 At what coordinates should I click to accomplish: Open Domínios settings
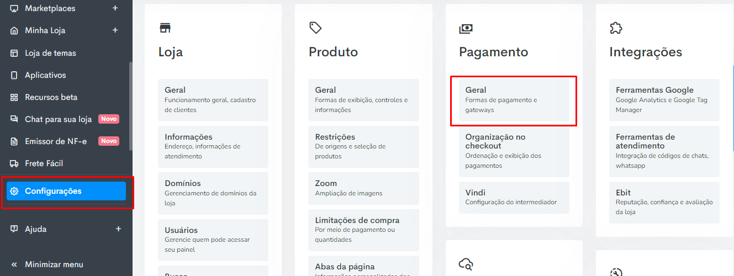click(x=213, y=193)
